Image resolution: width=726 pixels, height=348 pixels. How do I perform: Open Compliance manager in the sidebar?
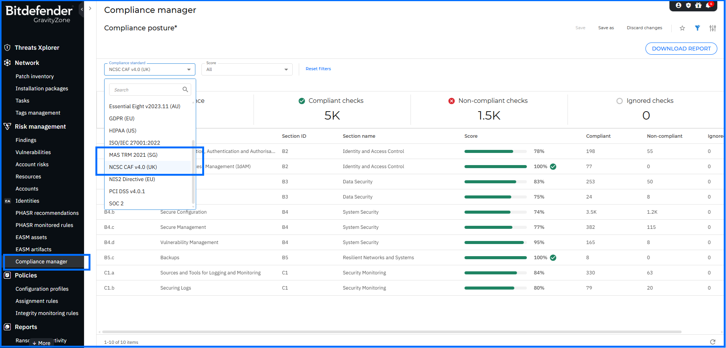[41, 261]
